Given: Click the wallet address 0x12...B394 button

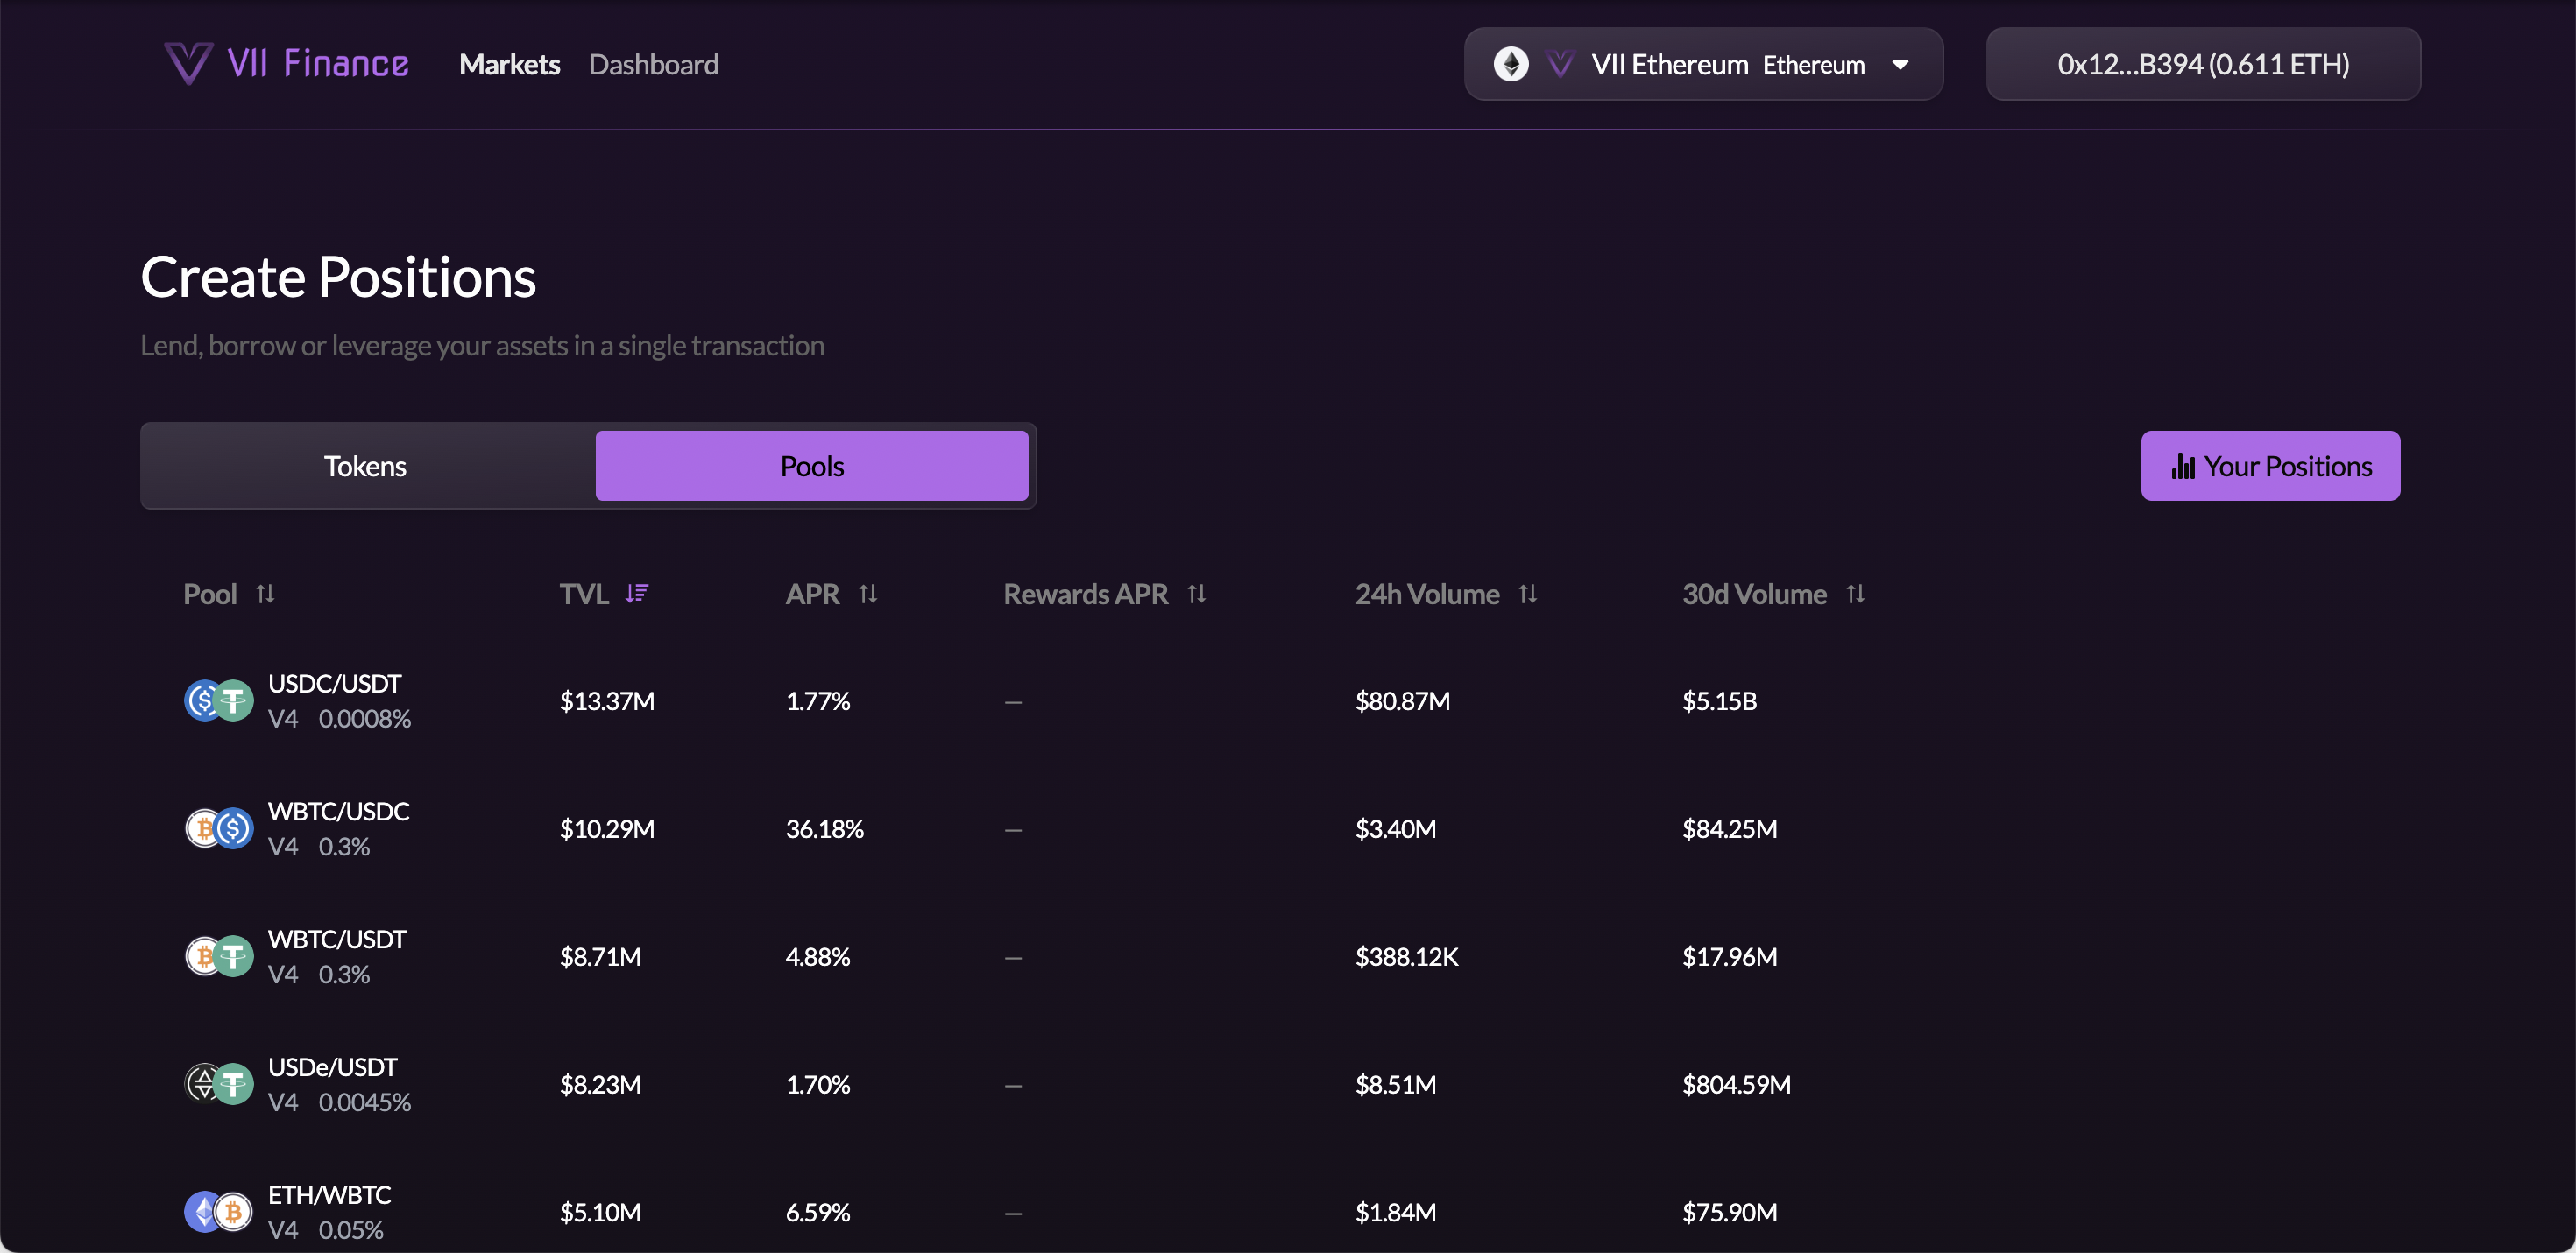Looking at the screenshot, I should click(2203, 64).
